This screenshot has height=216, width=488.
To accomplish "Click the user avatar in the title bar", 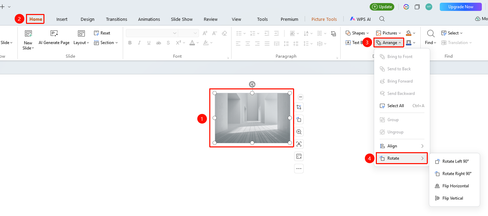I will point(428,7).
